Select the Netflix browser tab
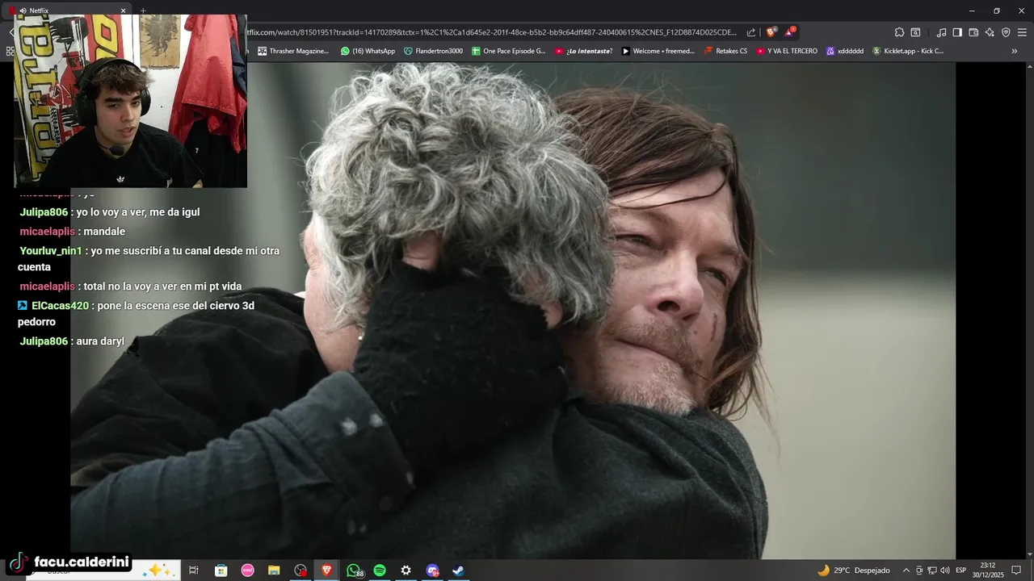This screenshot has width=1034, height=581. click(x=71, y=10)
